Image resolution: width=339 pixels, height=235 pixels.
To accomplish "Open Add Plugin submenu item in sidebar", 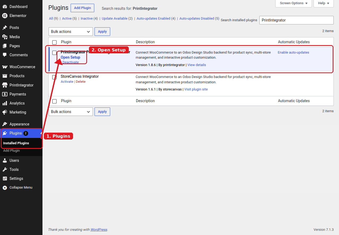I will coord(11,151).
